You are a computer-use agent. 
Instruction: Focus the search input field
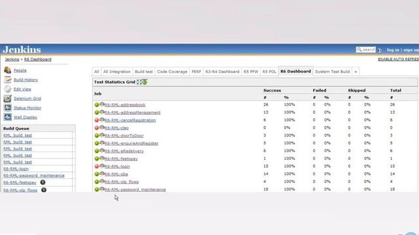[x=365, y=50]
